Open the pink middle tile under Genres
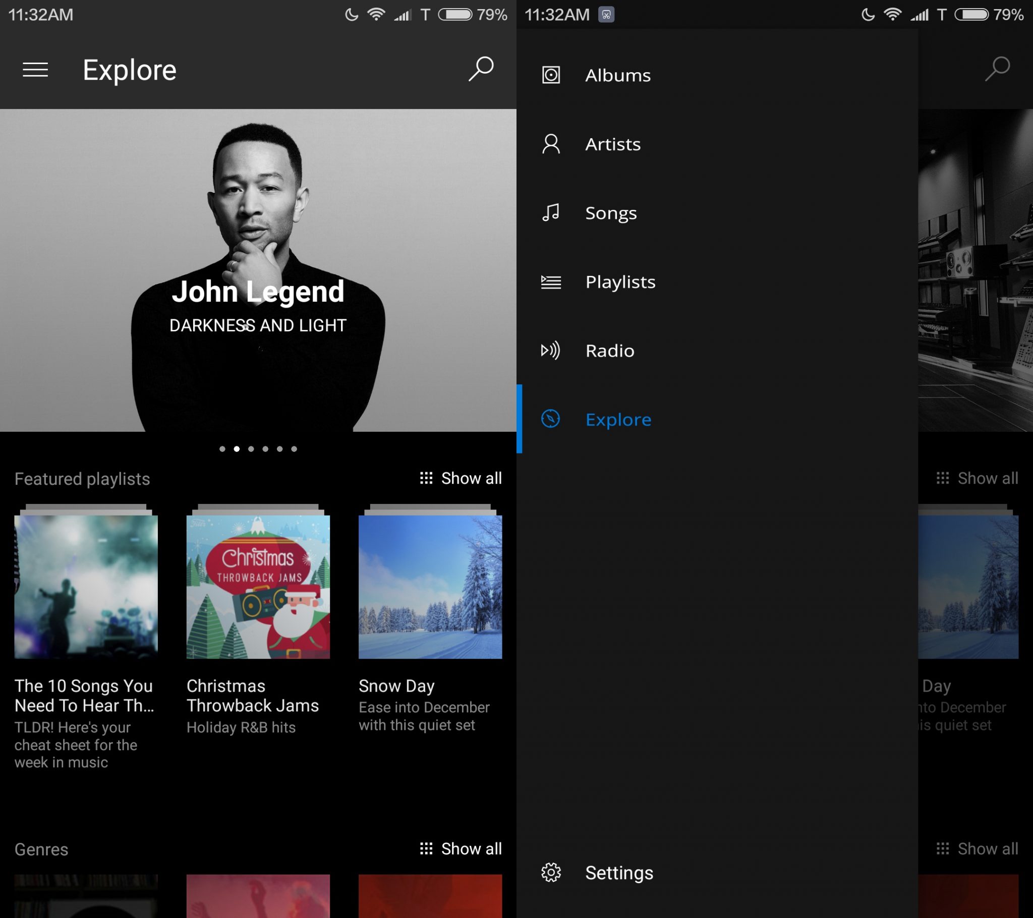This screenshot has width=1033, height=918. coord(258,896)
